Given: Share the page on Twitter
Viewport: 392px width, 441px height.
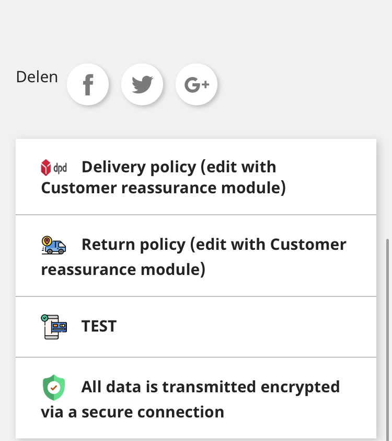Looking at the screenshot, I should pos(142,84).
